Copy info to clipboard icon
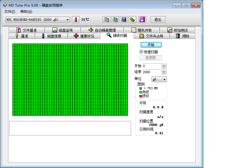 pos(106,20)
